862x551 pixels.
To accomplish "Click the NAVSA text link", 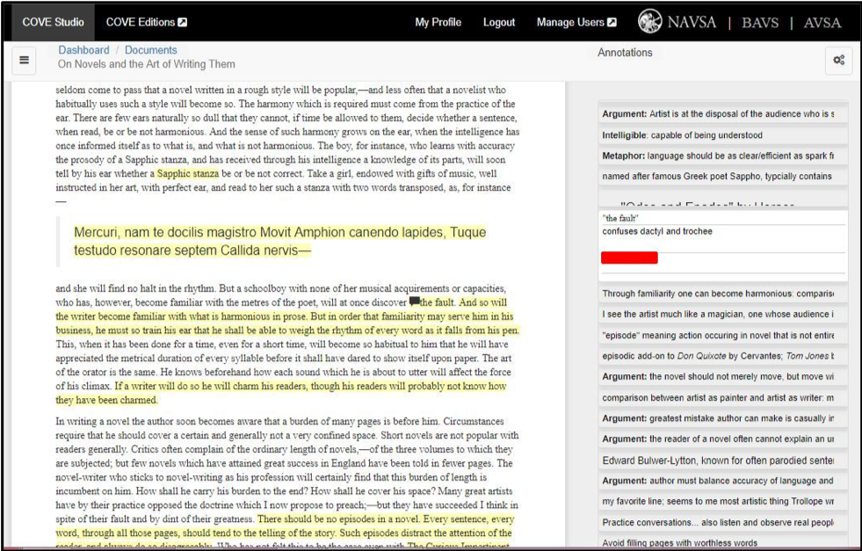I will point(692,23).
